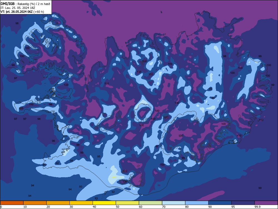Pick the purple above-99.9 legend swatch
This screenshot has width=278, height=209.
pyautogui.click(x=266, y=203)
